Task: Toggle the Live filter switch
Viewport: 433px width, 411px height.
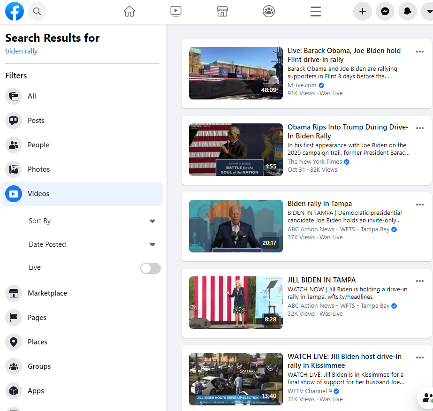Action: click(151, 268)
